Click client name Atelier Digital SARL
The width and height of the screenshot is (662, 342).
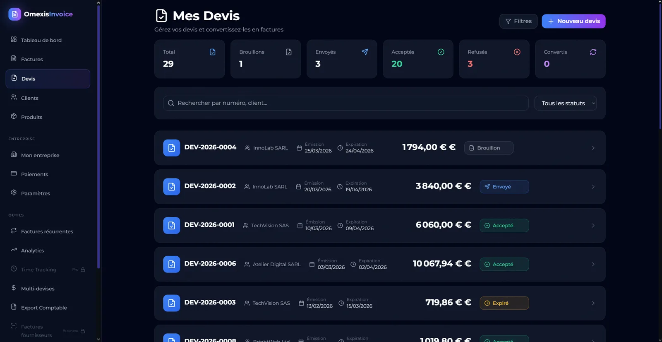(x=276, y=264)
